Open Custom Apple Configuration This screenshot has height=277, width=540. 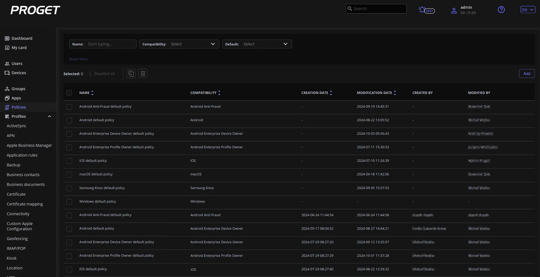pyautogui.click(x=20, y=226)
